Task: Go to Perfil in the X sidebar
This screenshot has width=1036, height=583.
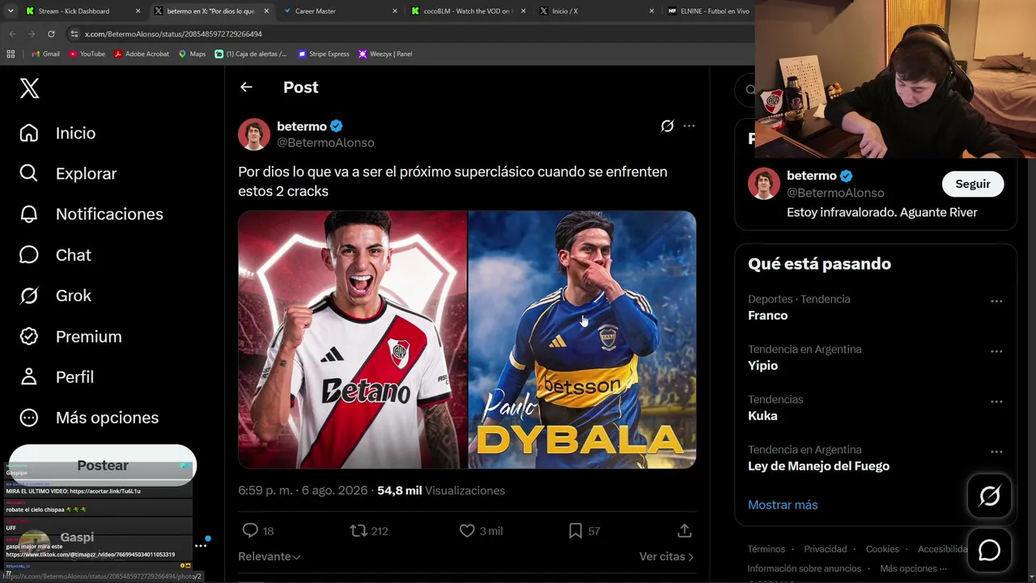Action: click(57, 377)
